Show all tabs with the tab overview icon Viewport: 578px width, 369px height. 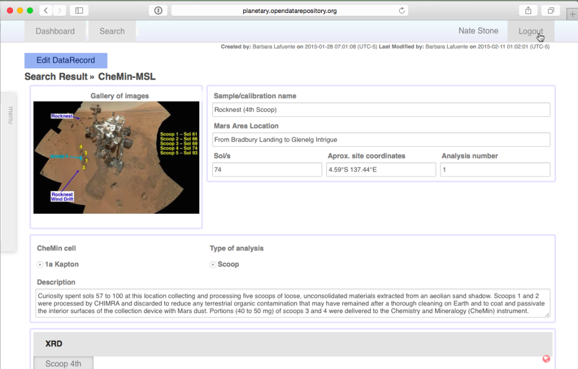(550, 10)
